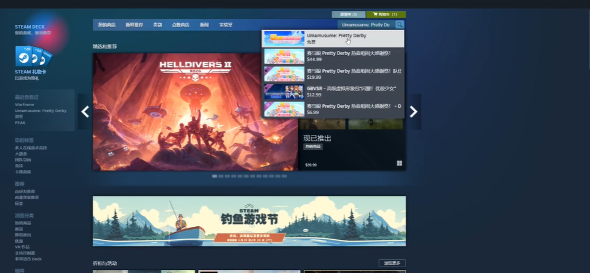This screenshot has height=273, width=590.
Task: Open 类别 categories menu
Action: (158, 25)
